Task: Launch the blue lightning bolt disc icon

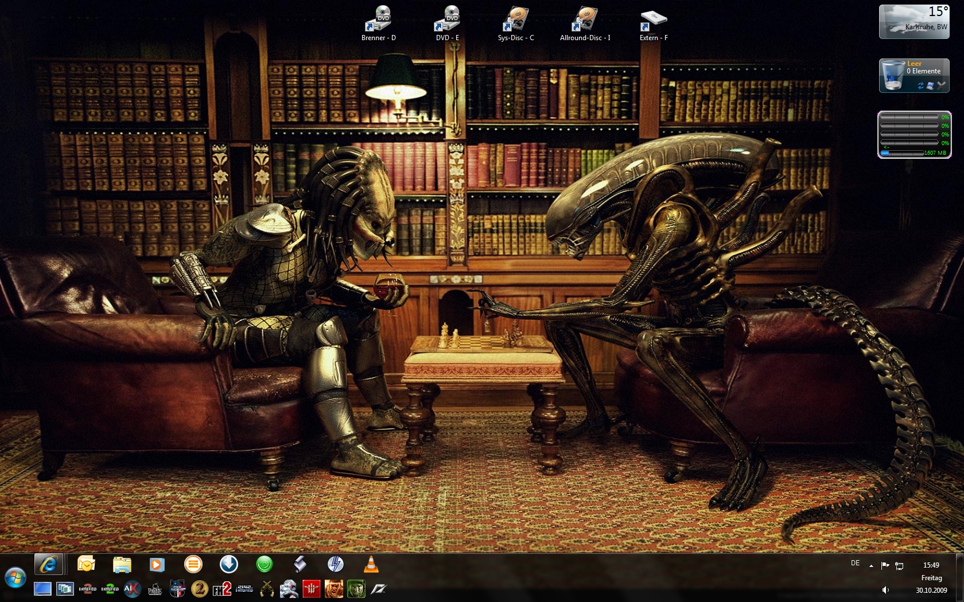Action: 336,565
